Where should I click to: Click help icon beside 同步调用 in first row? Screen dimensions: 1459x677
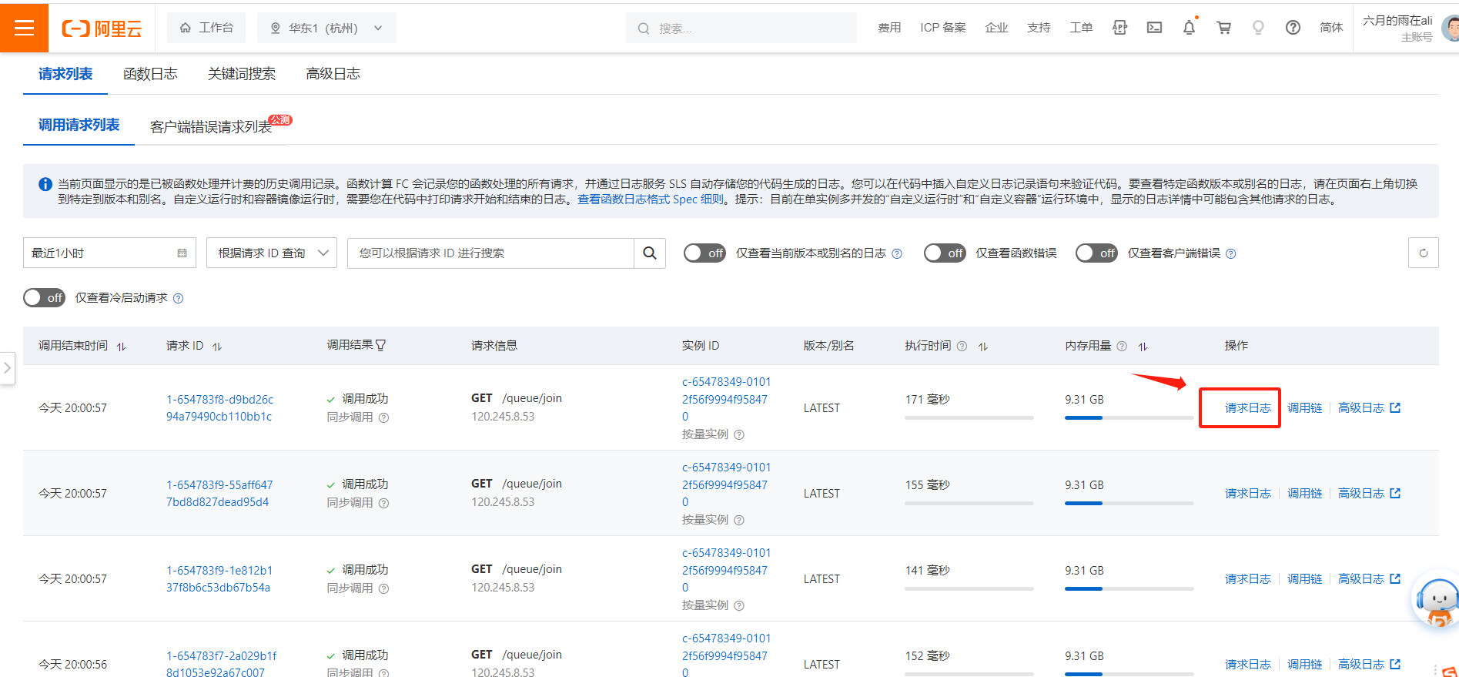tap(383, 417)
